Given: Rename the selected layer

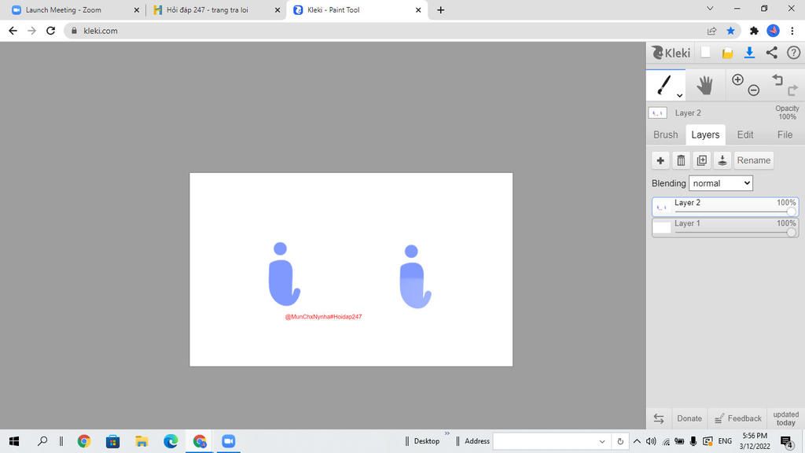Looking at the screenshot, I should tap(754, 160).
